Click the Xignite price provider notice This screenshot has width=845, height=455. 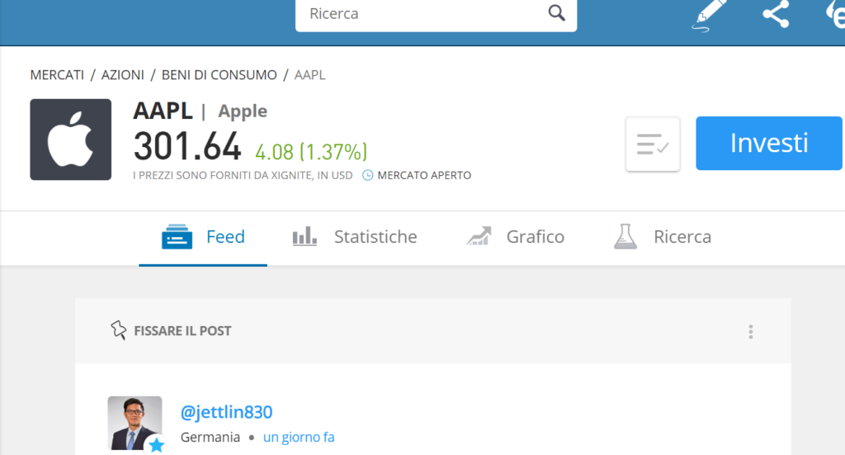point(243,175)
